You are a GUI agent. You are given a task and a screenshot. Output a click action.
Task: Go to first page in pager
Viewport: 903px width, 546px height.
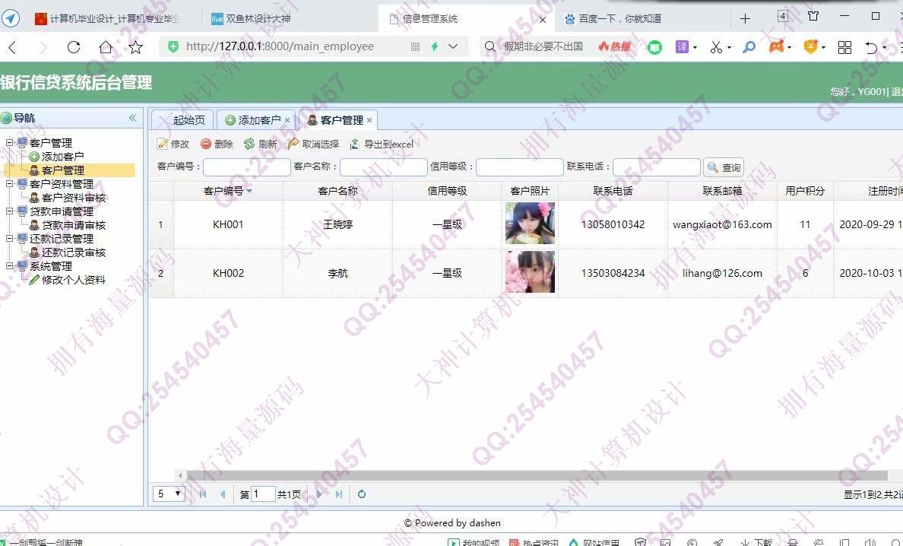pyautogui.click(x=203, y=494)
